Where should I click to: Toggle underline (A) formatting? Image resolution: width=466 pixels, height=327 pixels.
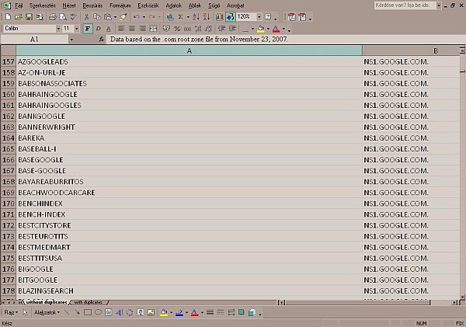pos(109,29)
